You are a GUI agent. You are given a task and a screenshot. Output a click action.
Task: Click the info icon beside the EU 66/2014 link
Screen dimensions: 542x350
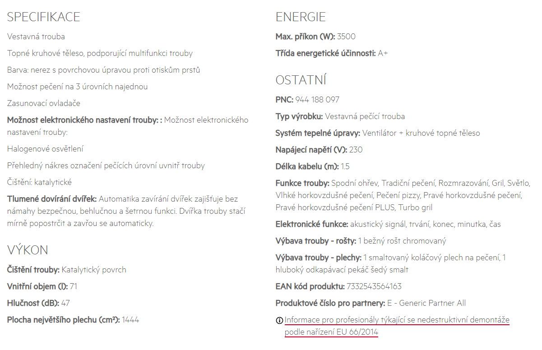pyautogui.click(x=279, y=321)
